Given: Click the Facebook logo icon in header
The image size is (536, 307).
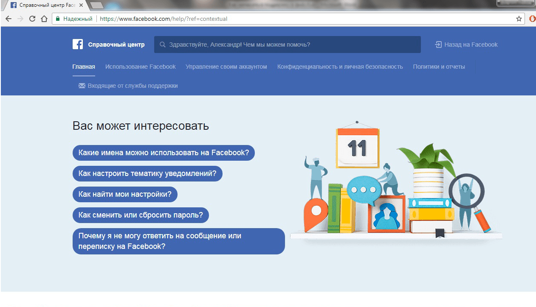Looking at the screenshot, I should 78,45.
